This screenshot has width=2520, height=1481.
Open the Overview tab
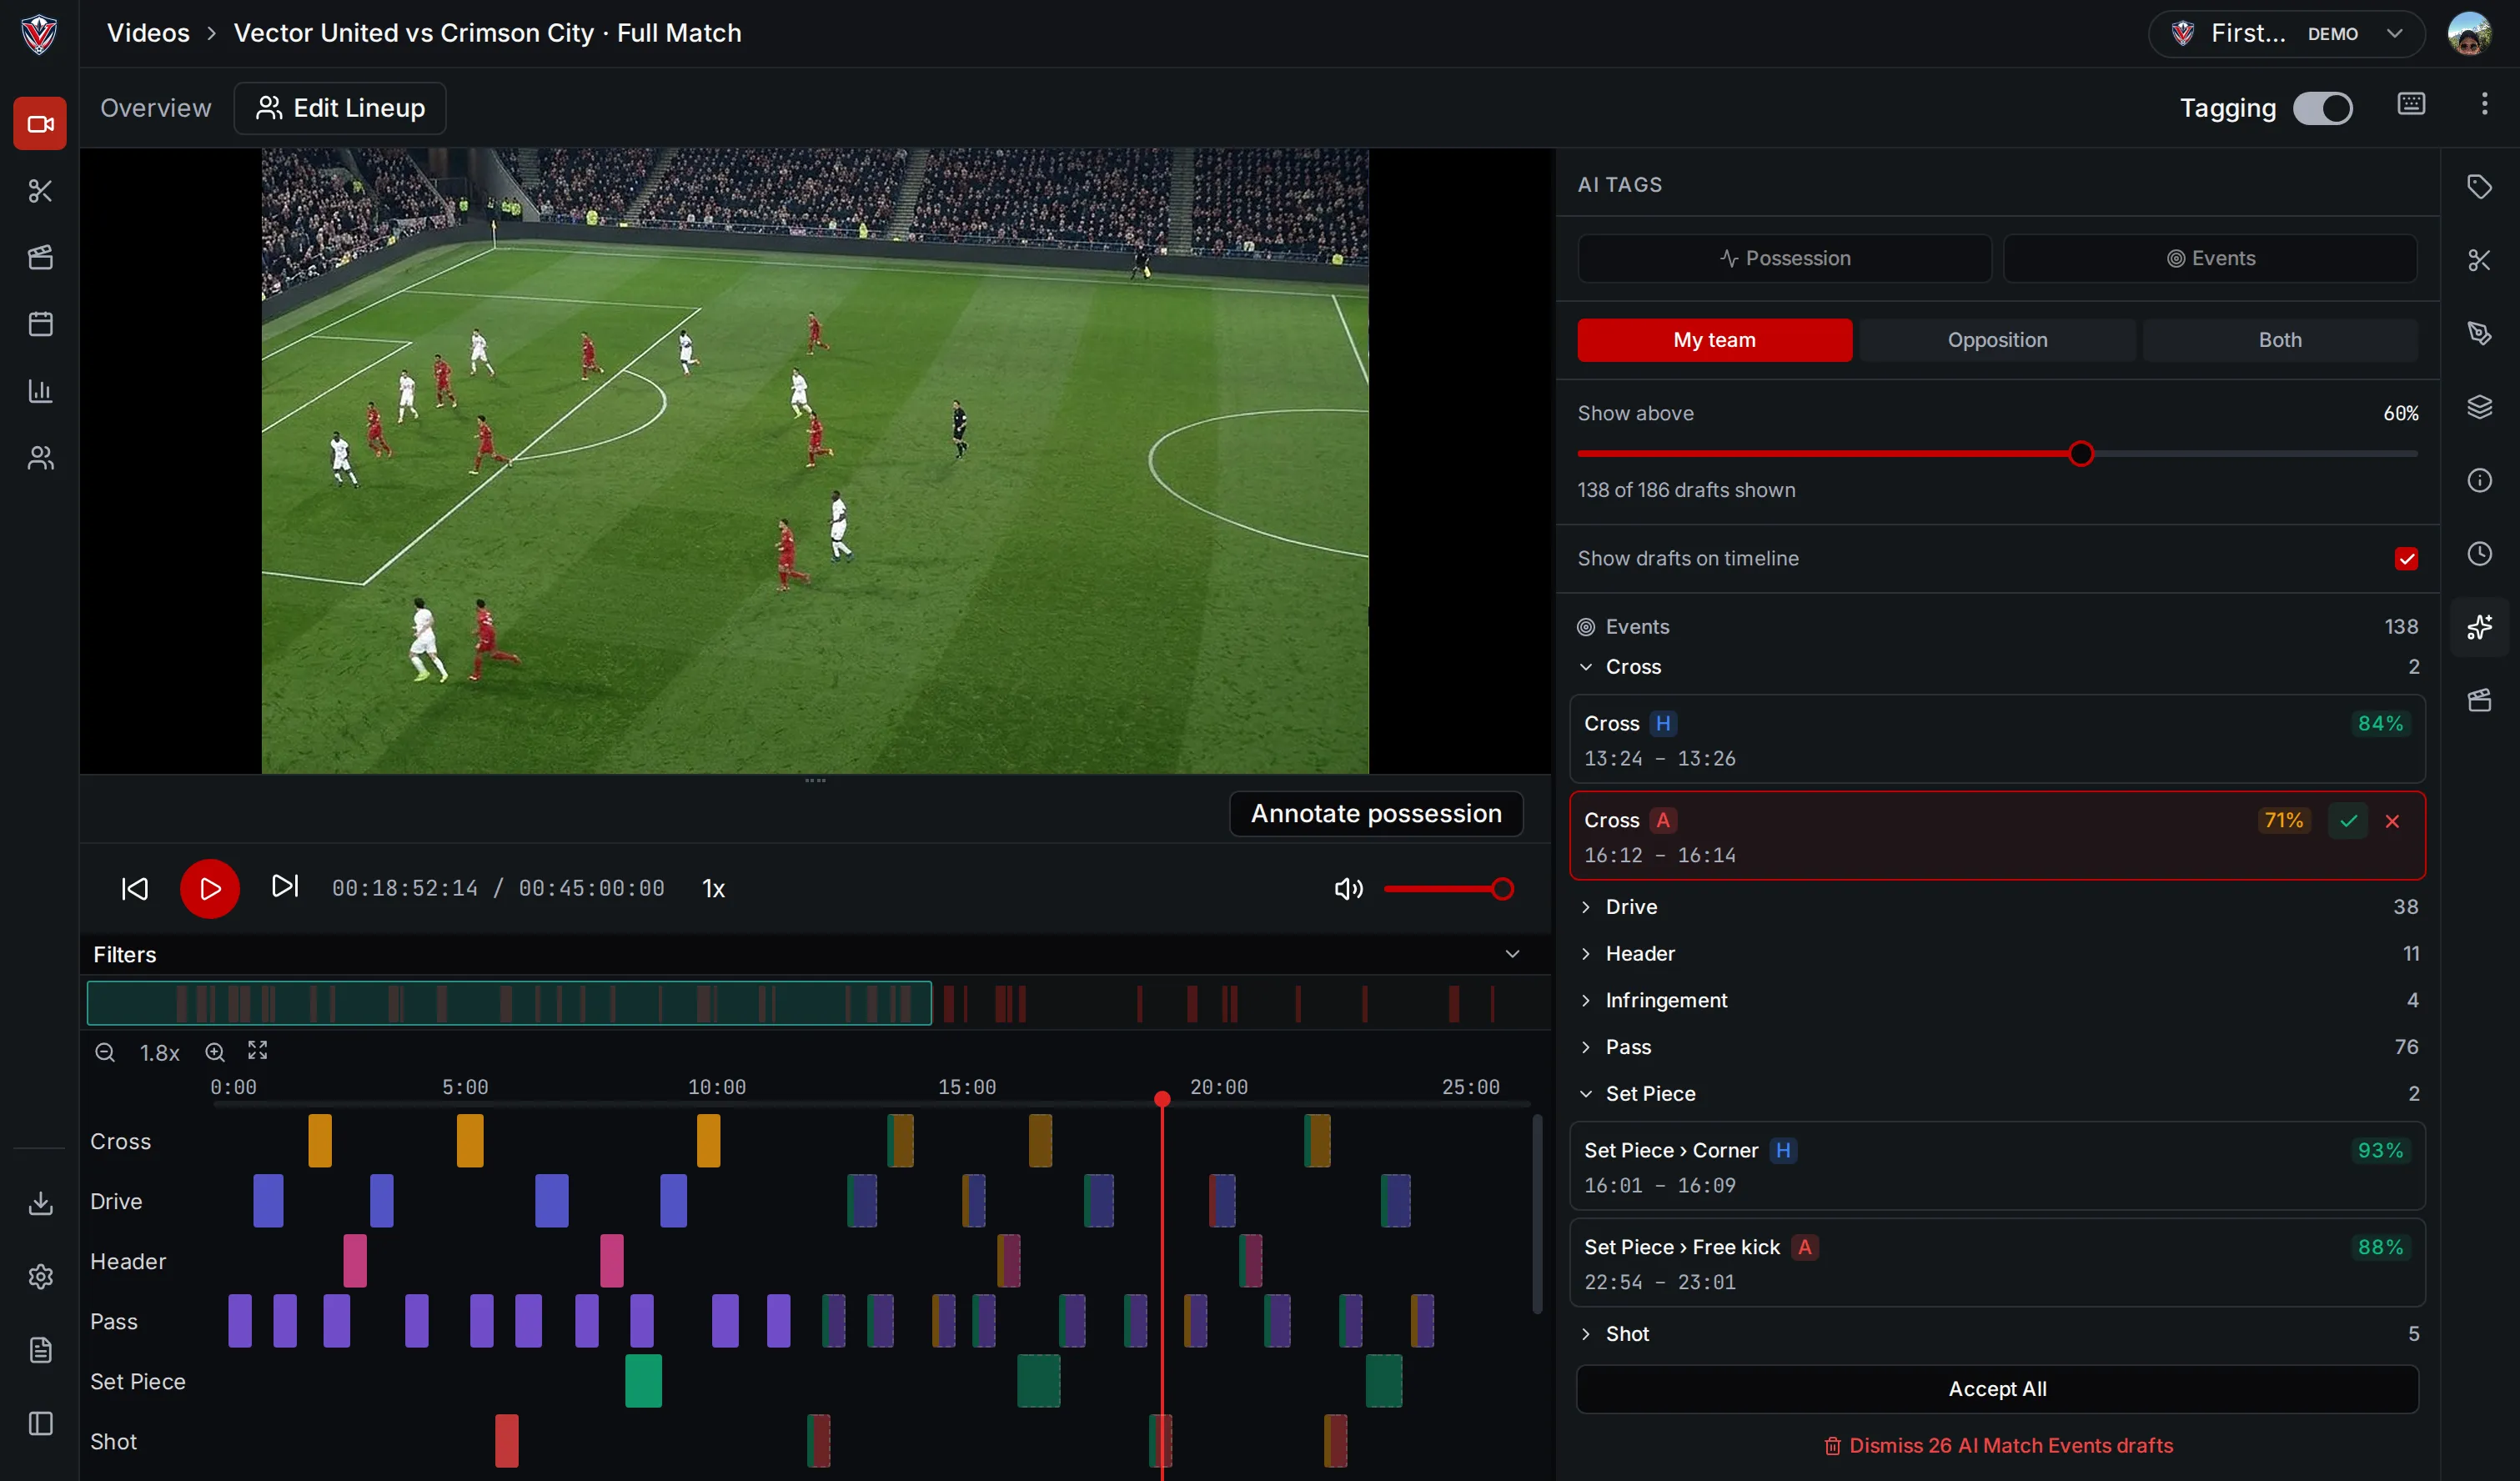click(x=156, y=108)
